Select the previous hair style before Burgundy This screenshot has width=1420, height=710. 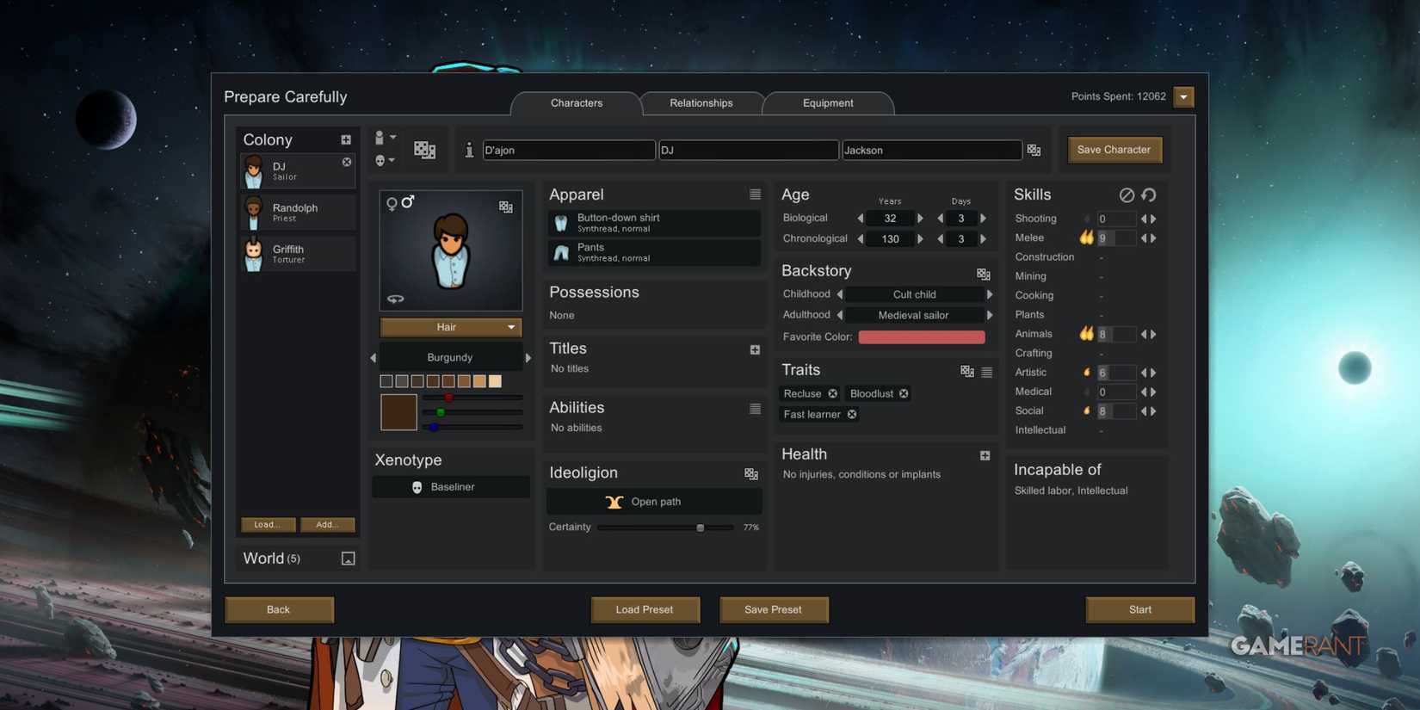[x=374, y=357]
